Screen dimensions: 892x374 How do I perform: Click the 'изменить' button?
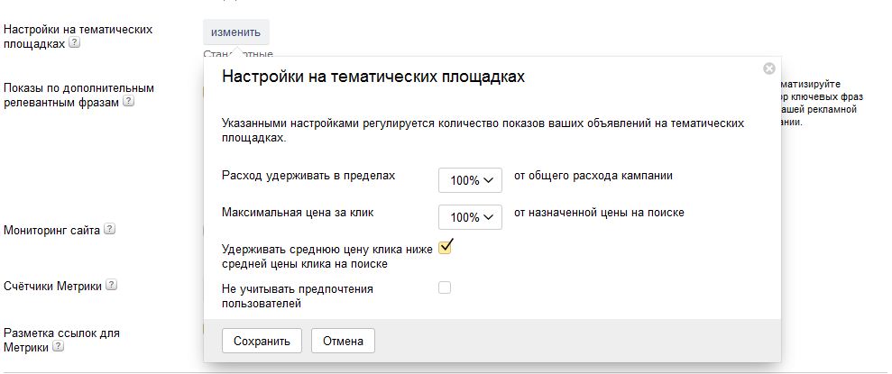pyautogui.click(x=235, y=32)
